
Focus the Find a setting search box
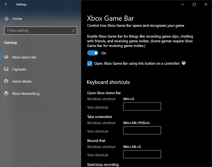[x=40, y=30]
